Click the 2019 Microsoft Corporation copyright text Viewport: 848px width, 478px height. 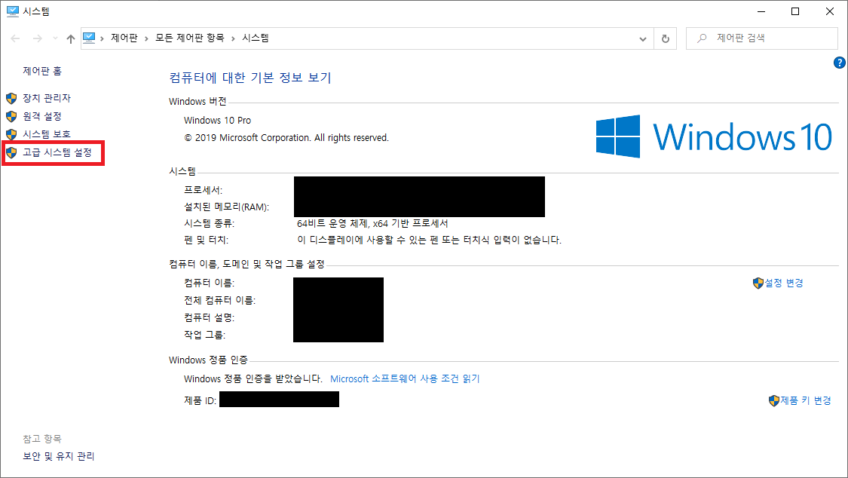click(286, 138)
